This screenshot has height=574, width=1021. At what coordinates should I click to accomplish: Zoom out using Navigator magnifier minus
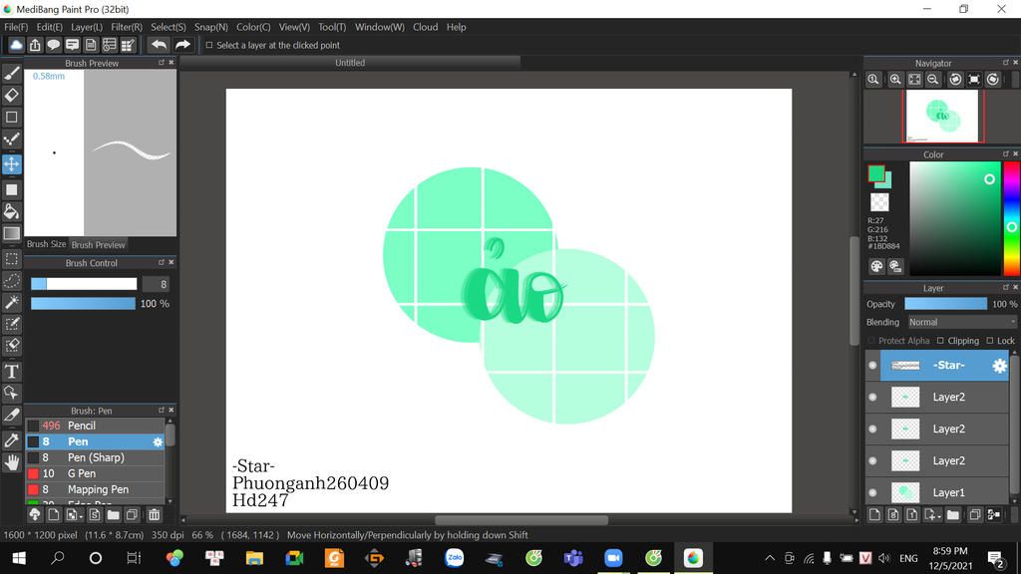pyautogui.click(x=933, y=80)
